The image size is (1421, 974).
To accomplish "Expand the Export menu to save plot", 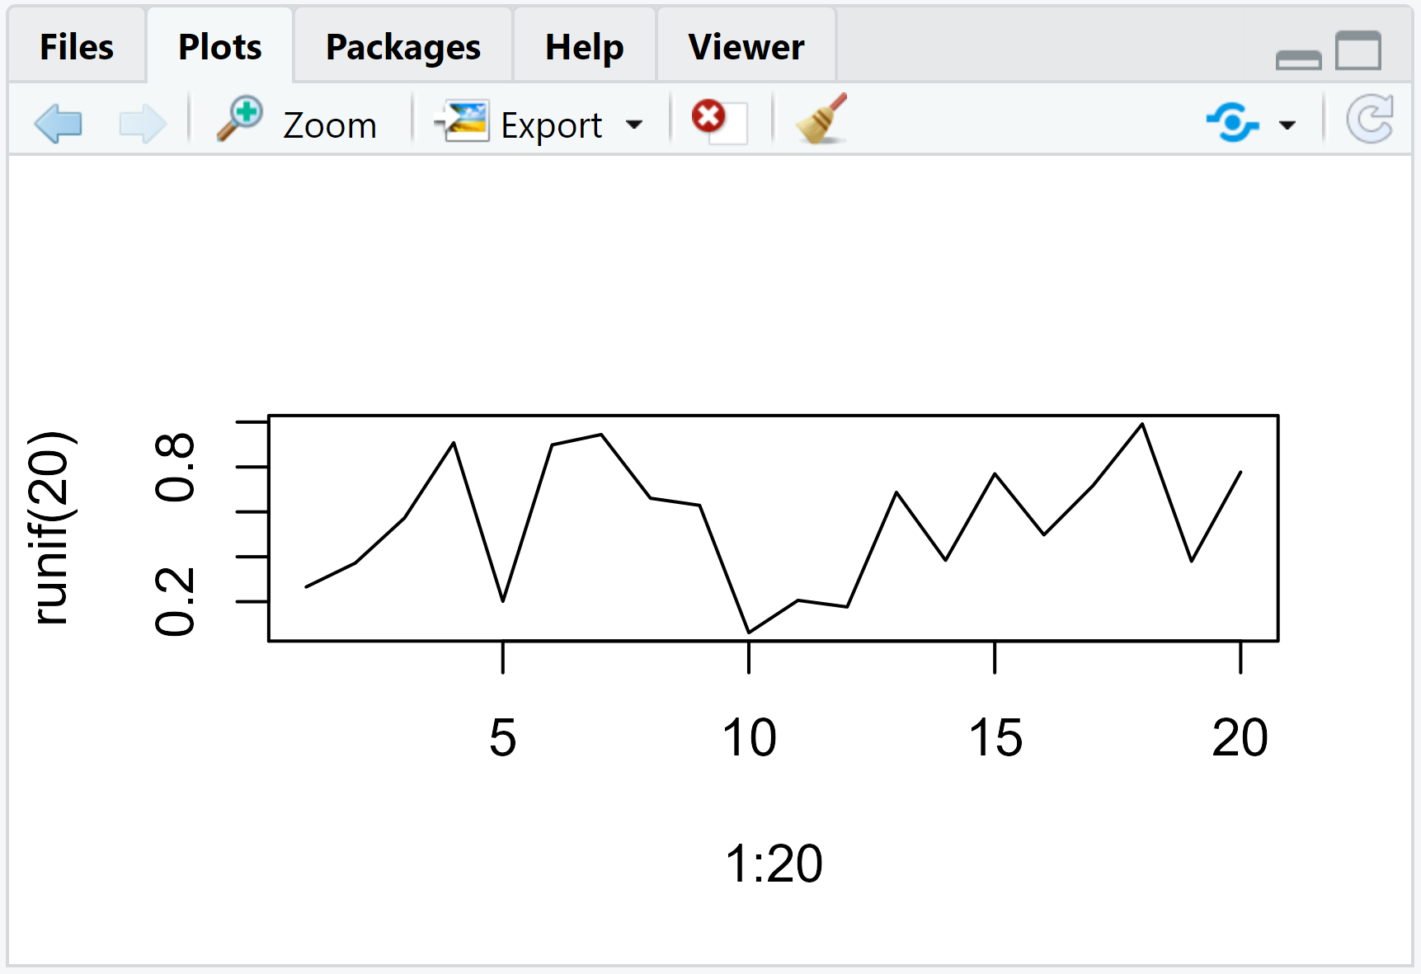I will click(635, 124).
